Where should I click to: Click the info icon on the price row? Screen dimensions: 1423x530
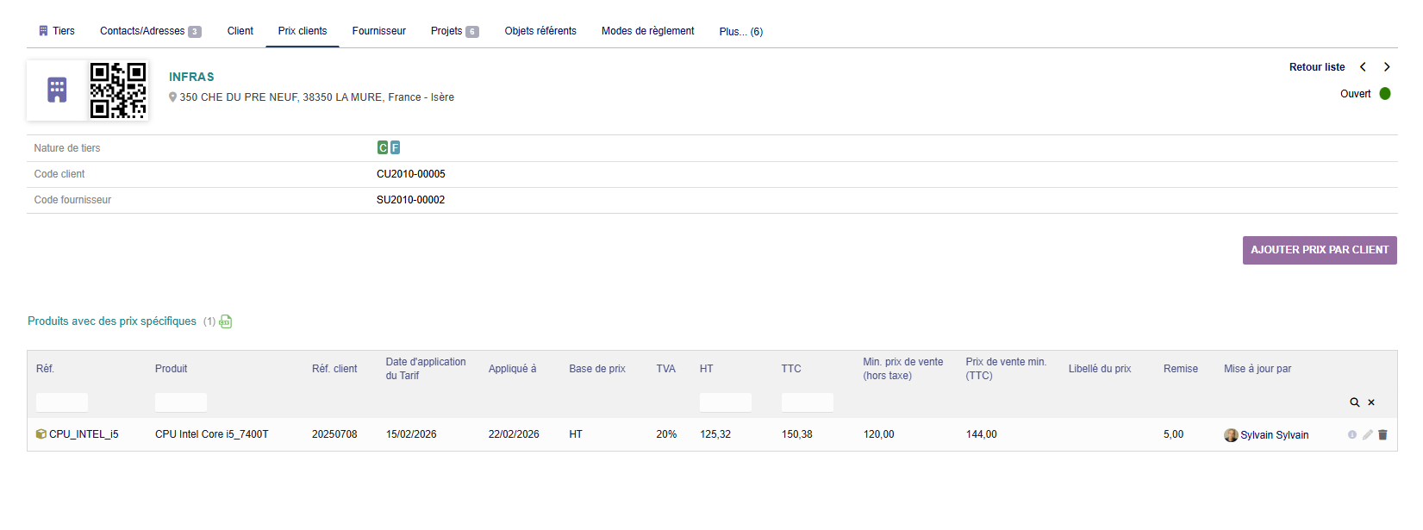pos(1351,435)
